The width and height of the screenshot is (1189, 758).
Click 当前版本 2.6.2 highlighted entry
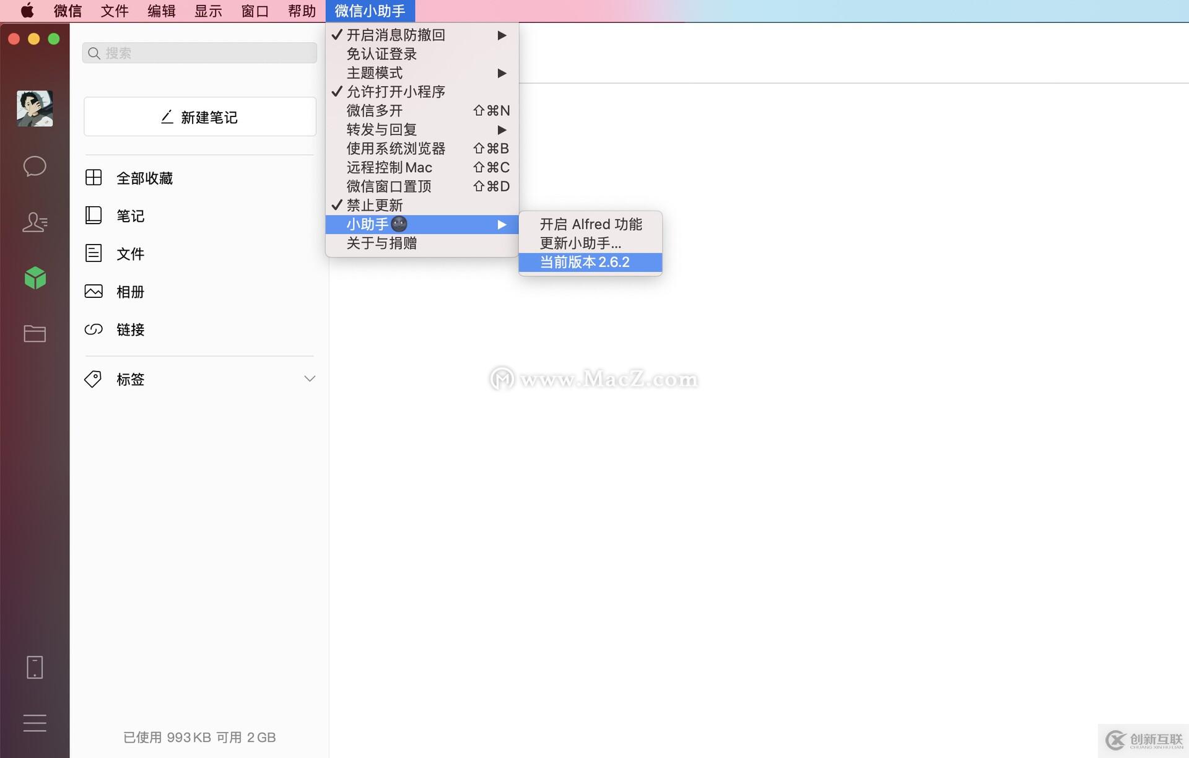(x=585, y=262)
